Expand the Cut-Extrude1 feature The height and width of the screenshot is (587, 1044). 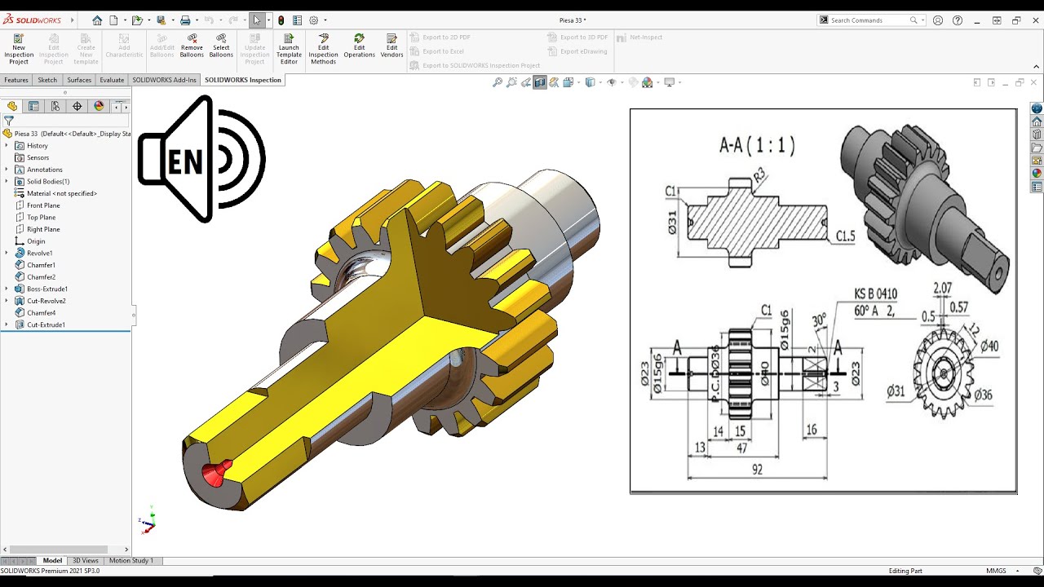point(7,325)
